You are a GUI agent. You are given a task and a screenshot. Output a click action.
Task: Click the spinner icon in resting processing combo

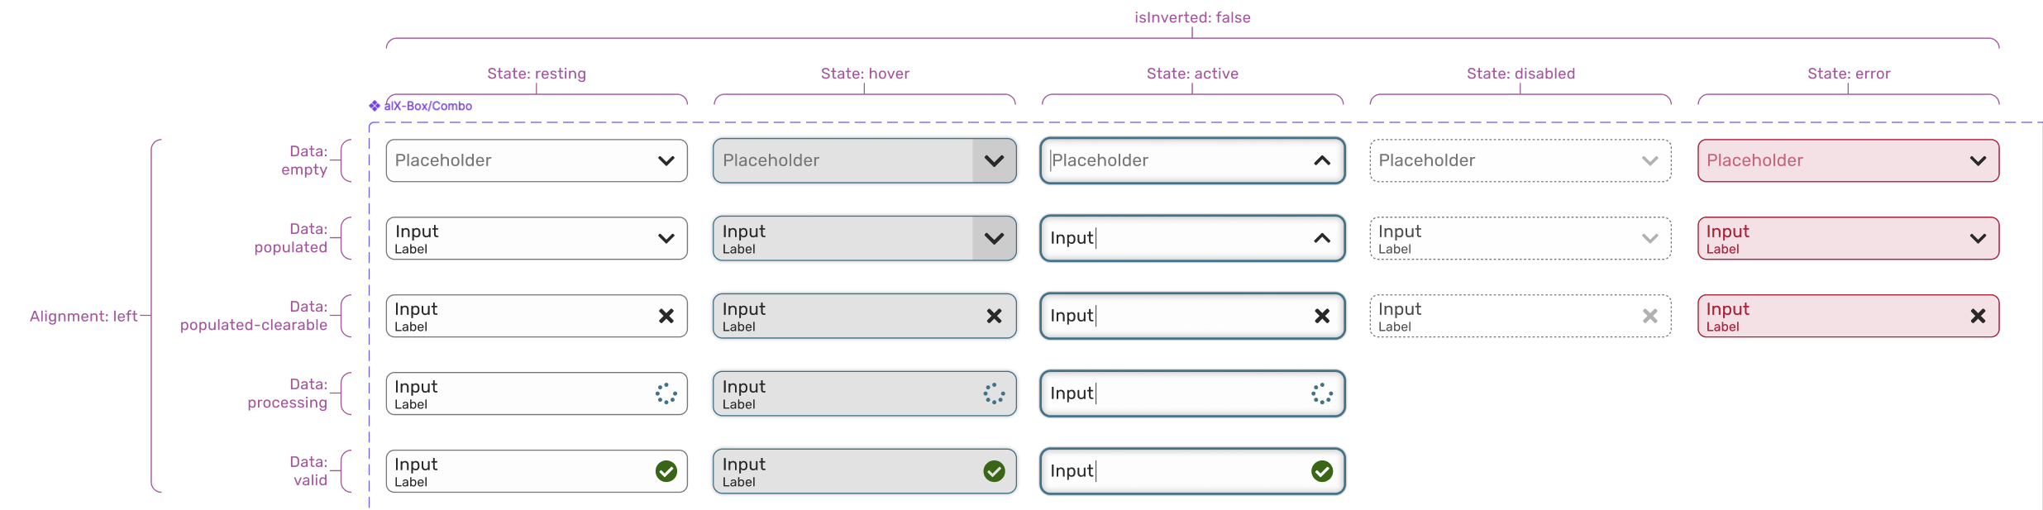[x=666, y=393]
